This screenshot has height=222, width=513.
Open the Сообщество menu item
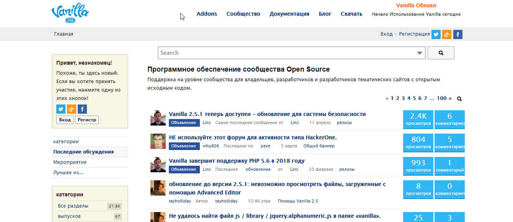(x=243, y=13)
